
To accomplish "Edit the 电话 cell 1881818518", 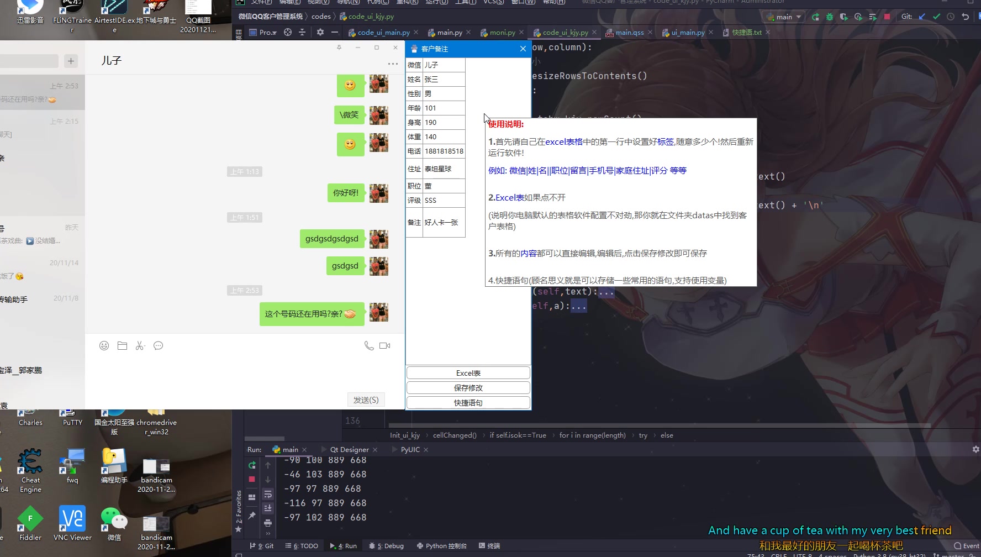I will [x=444, y=151].
